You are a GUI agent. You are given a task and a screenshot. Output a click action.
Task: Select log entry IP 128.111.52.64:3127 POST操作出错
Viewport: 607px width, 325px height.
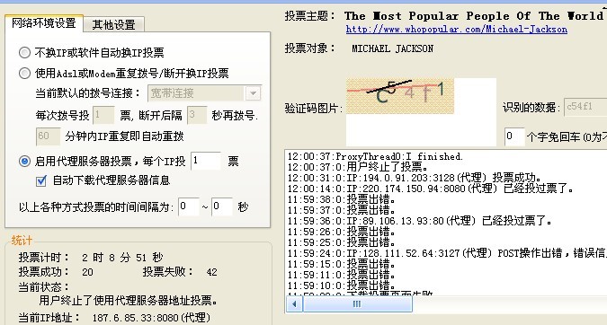click(x=447, y=253)
